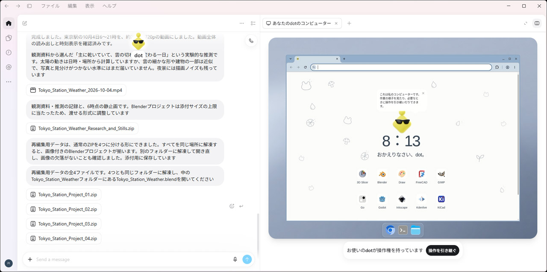Launch Draw in the remote browser
The width and height of the screenshot is (547, 272).
pyautogui.click(x=402, y=177)
